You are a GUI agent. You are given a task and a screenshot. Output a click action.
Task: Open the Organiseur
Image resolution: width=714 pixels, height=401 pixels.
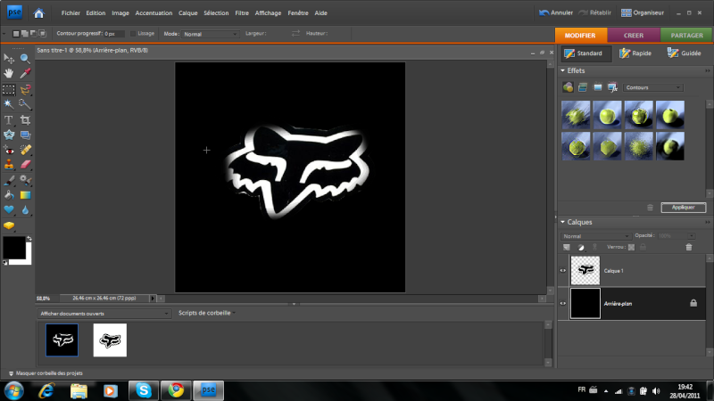[643, 12]
